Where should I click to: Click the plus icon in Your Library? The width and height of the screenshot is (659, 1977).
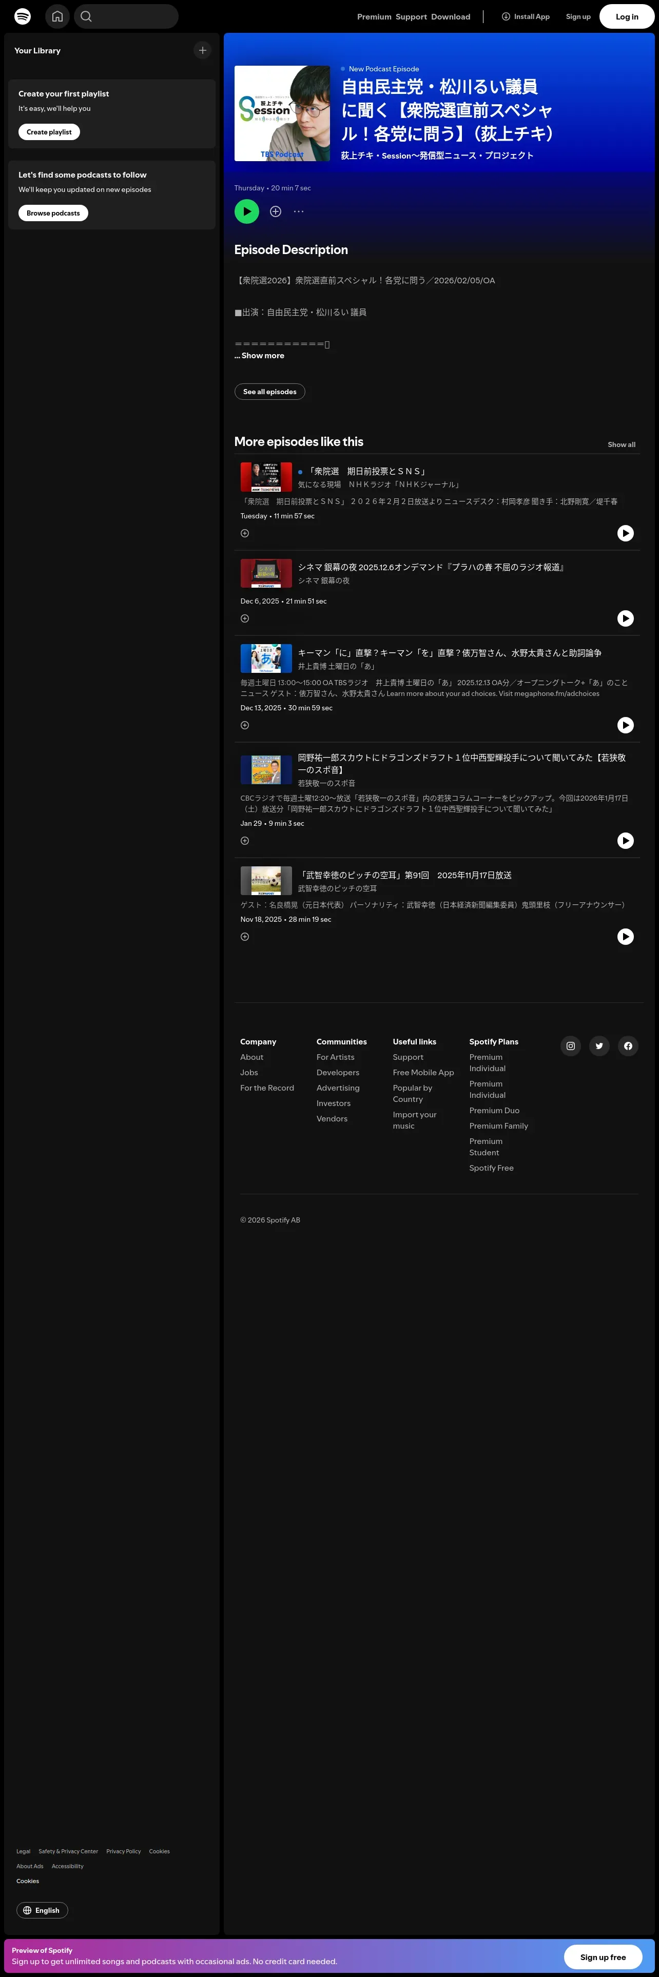pyautogui.click(x=203, y=51)
